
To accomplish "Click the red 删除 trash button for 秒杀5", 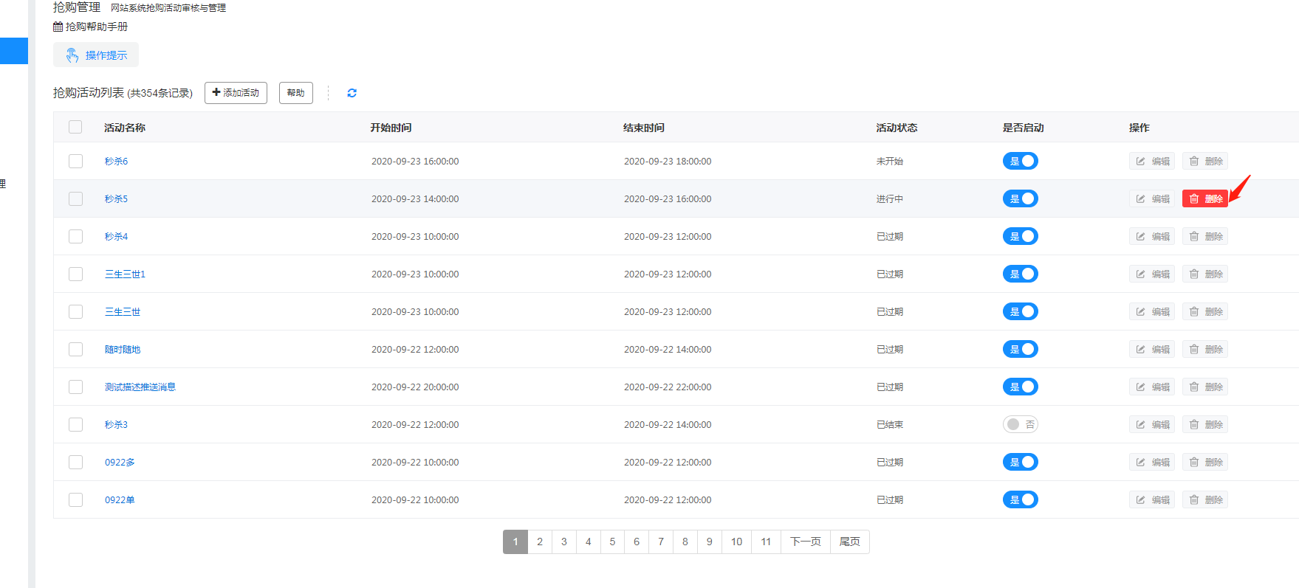I will pos(1204,198).
